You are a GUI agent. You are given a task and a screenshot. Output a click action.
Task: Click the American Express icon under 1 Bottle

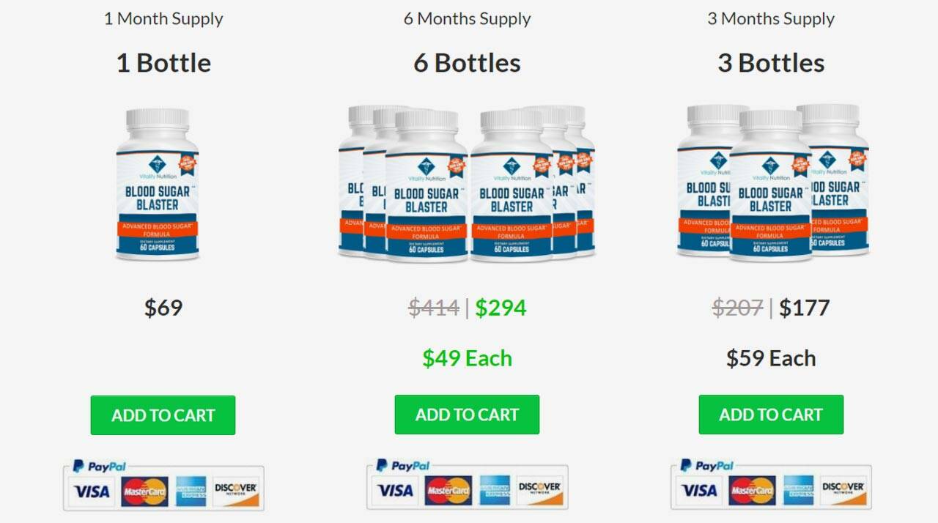[x=191, y=491]
